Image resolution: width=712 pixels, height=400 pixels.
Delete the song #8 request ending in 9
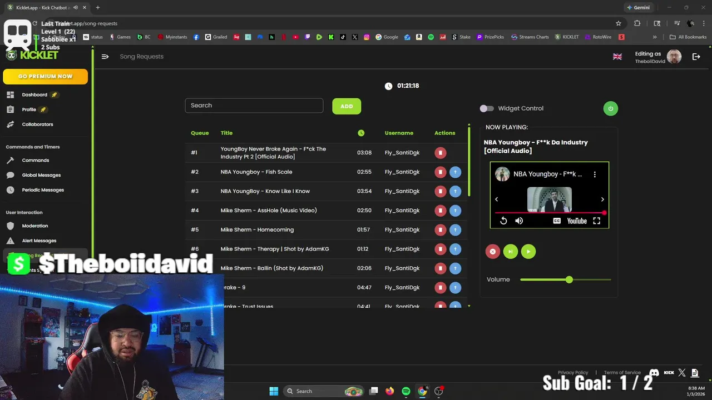(440, 288)
